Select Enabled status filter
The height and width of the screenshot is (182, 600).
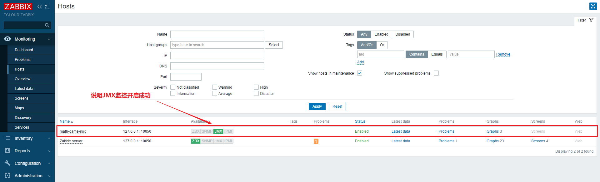381,34
